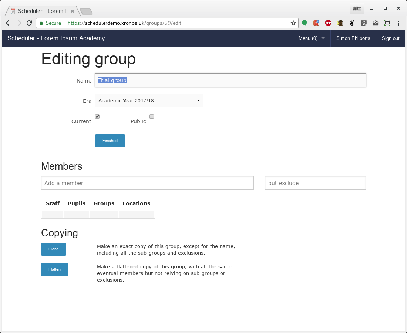Screen dimensions: 407x333
Task: Click the Finished button
Action: click(110, 141)
